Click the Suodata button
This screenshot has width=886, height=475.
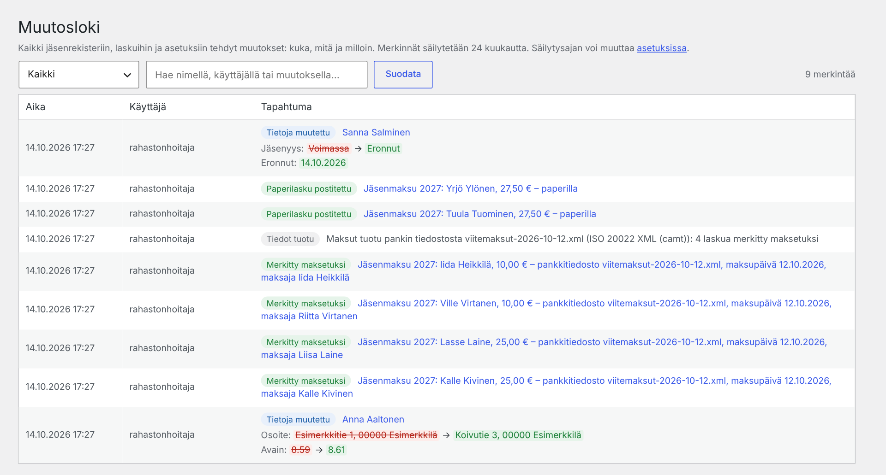click(403, 75)
